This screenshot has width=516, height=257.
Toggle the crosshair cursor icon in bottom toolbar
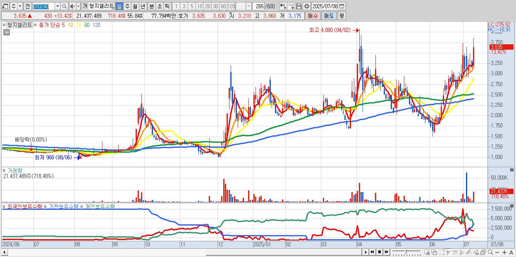click(x=449, y=252)
